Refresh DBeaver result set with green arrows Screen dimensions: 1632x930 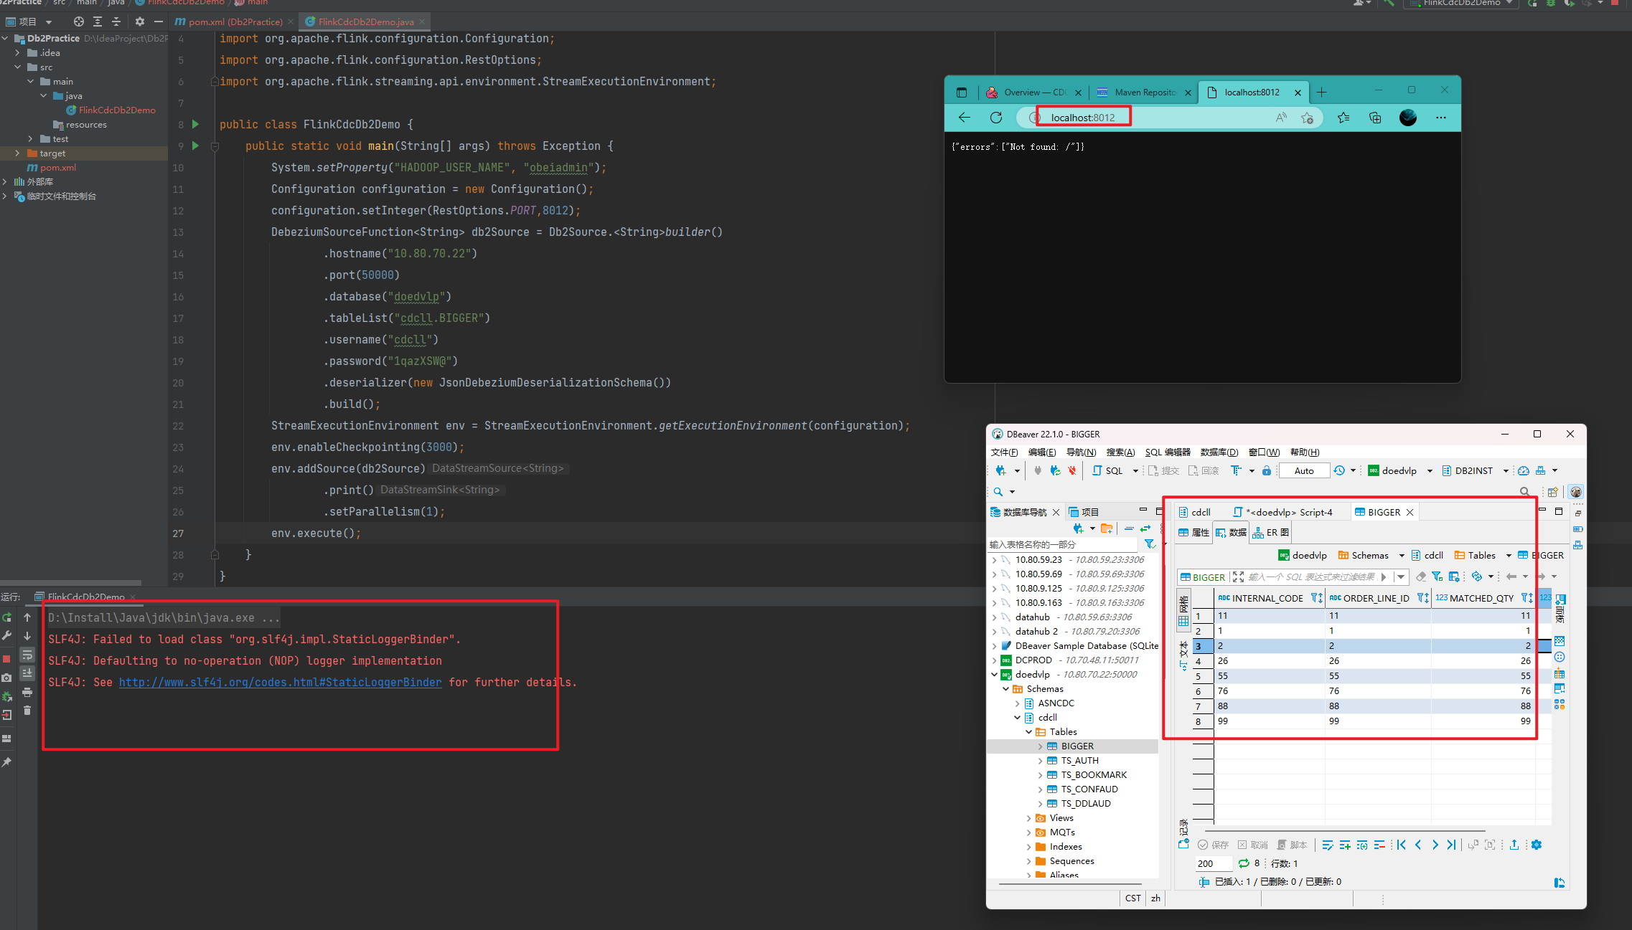(x=1244, y=863)
